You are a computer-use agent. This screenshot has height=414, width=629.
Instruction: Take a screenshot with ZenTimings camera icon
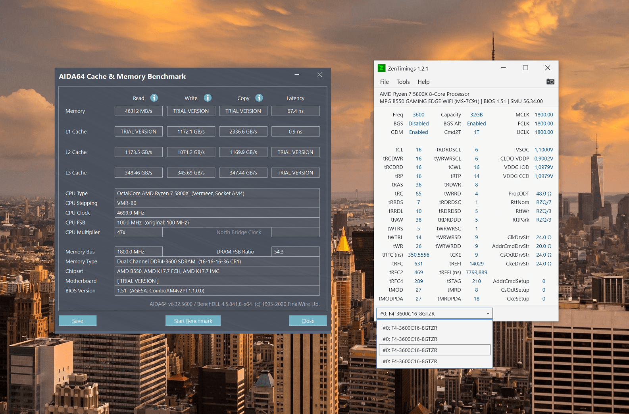coord(550,81)
